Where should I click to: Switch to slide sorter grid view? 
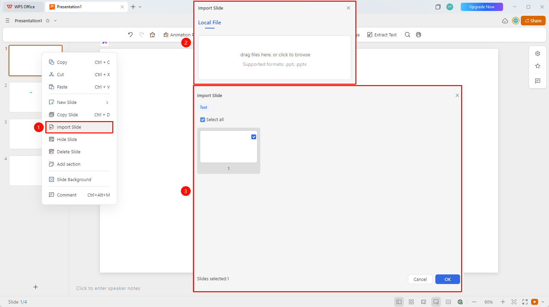click(411, 302)
